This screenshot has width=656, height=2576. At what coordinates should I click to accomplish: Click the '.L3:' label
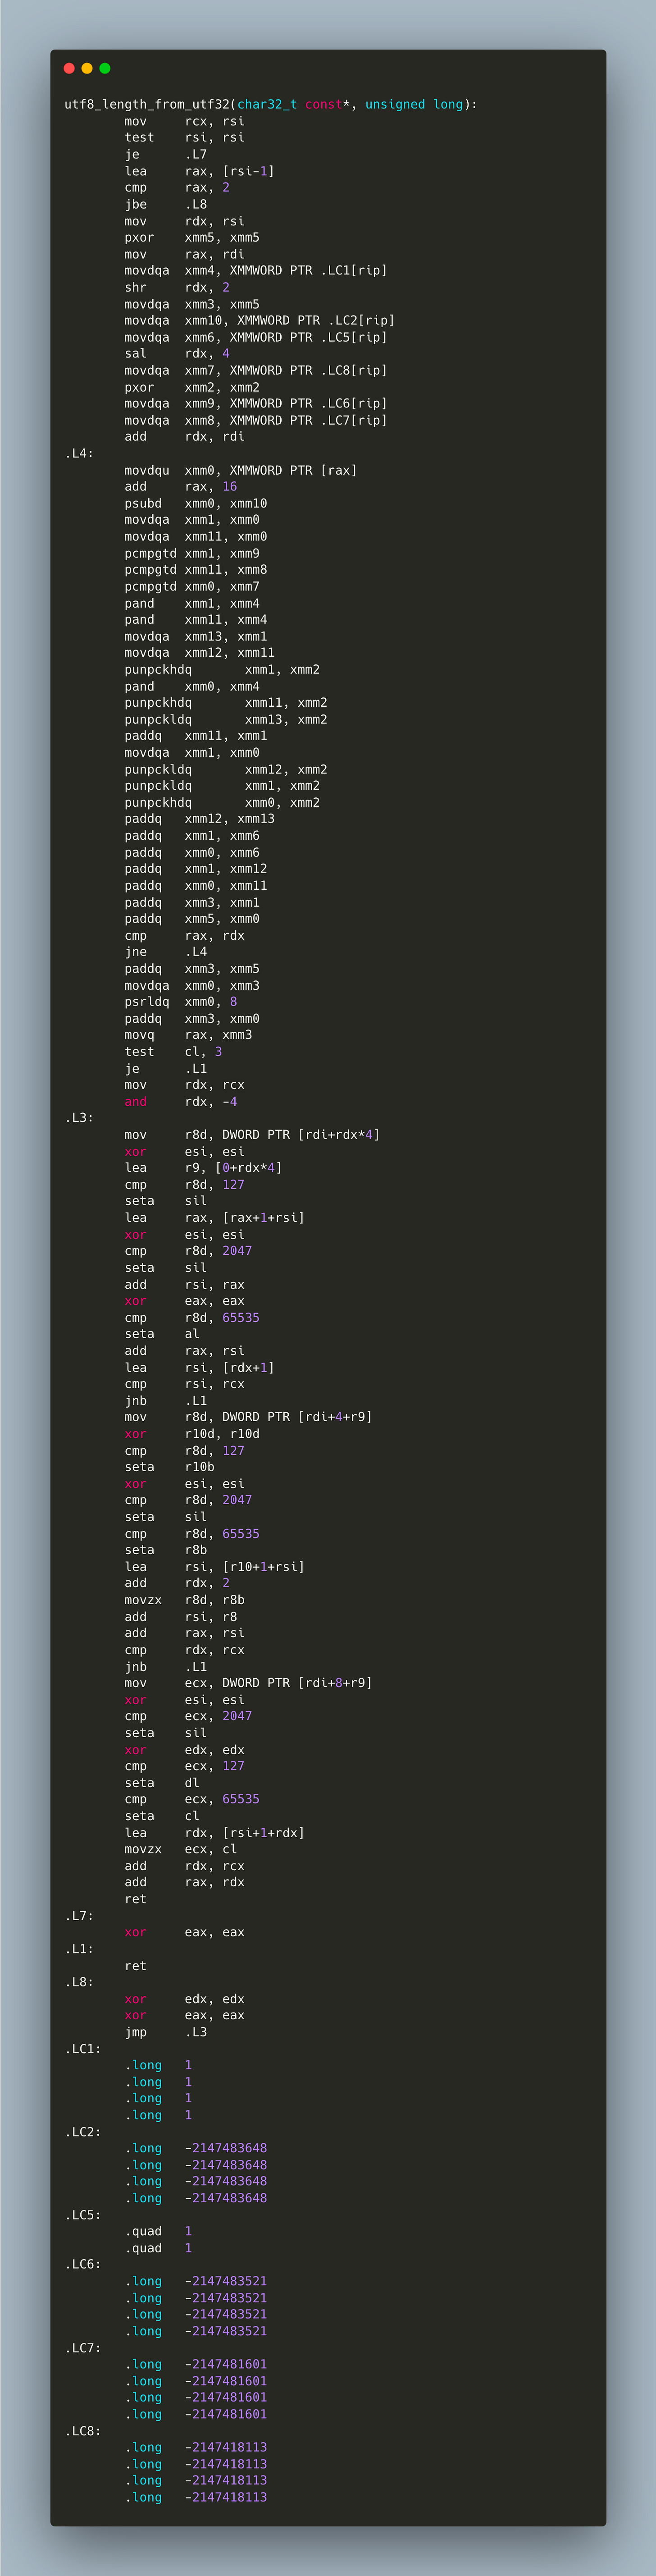point(79,1118)
